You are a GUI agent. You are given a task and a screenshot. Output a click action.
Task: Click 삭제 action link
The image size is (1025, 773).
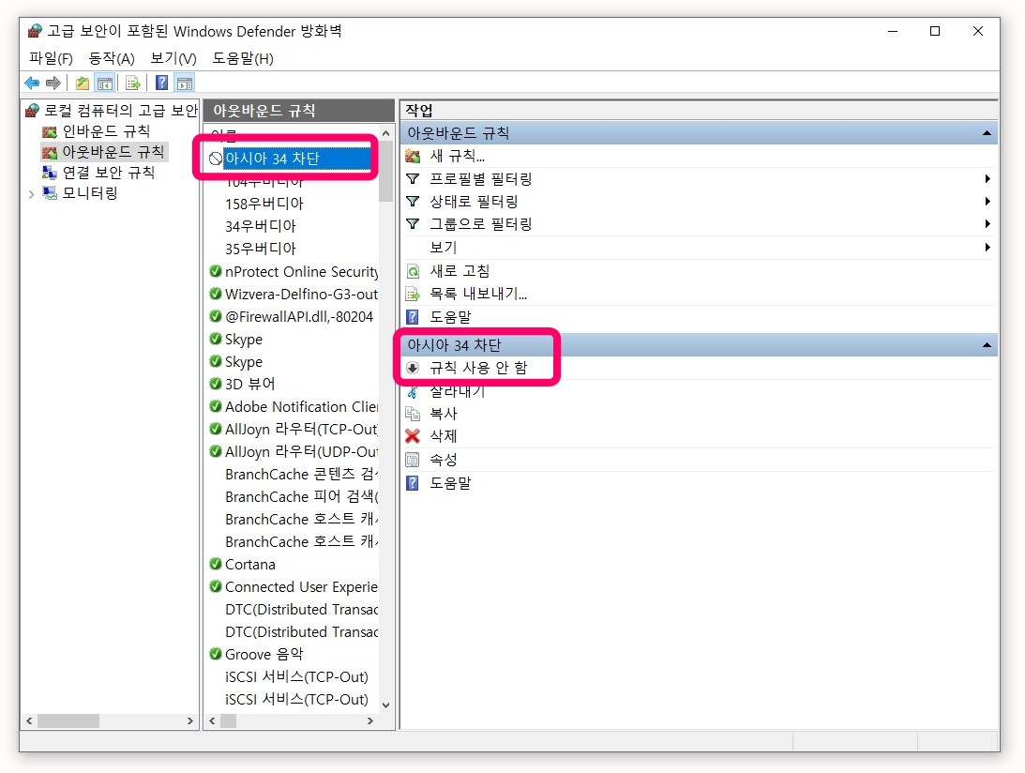tap(444, 436)
